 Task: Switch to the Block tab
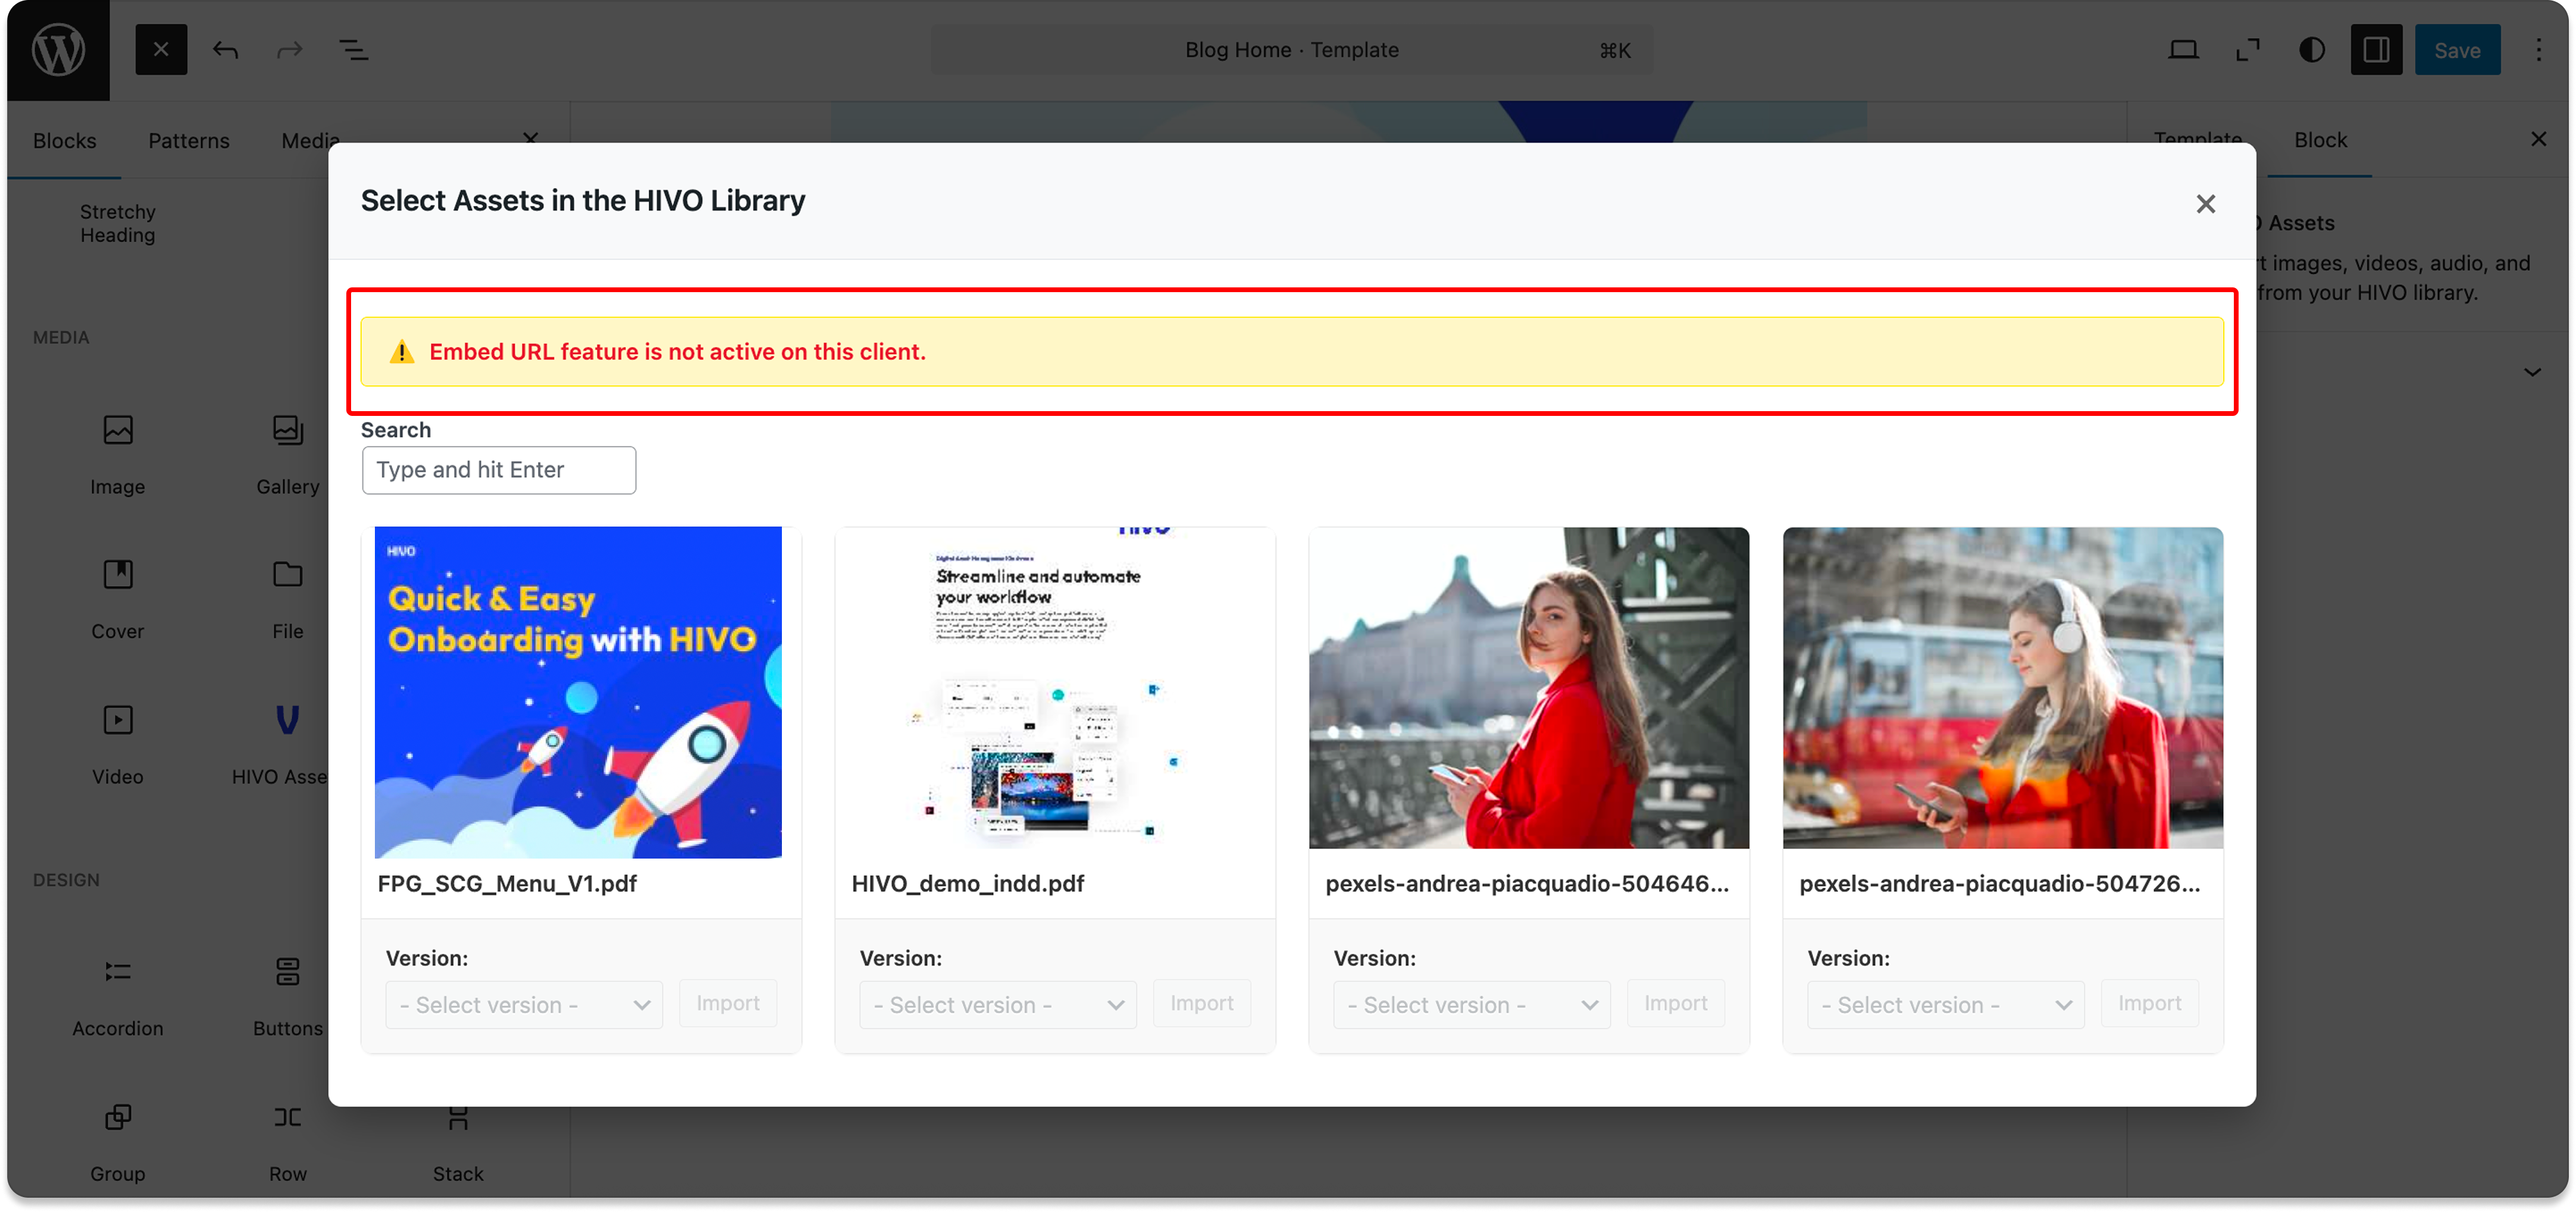[x=2320, y=141]
